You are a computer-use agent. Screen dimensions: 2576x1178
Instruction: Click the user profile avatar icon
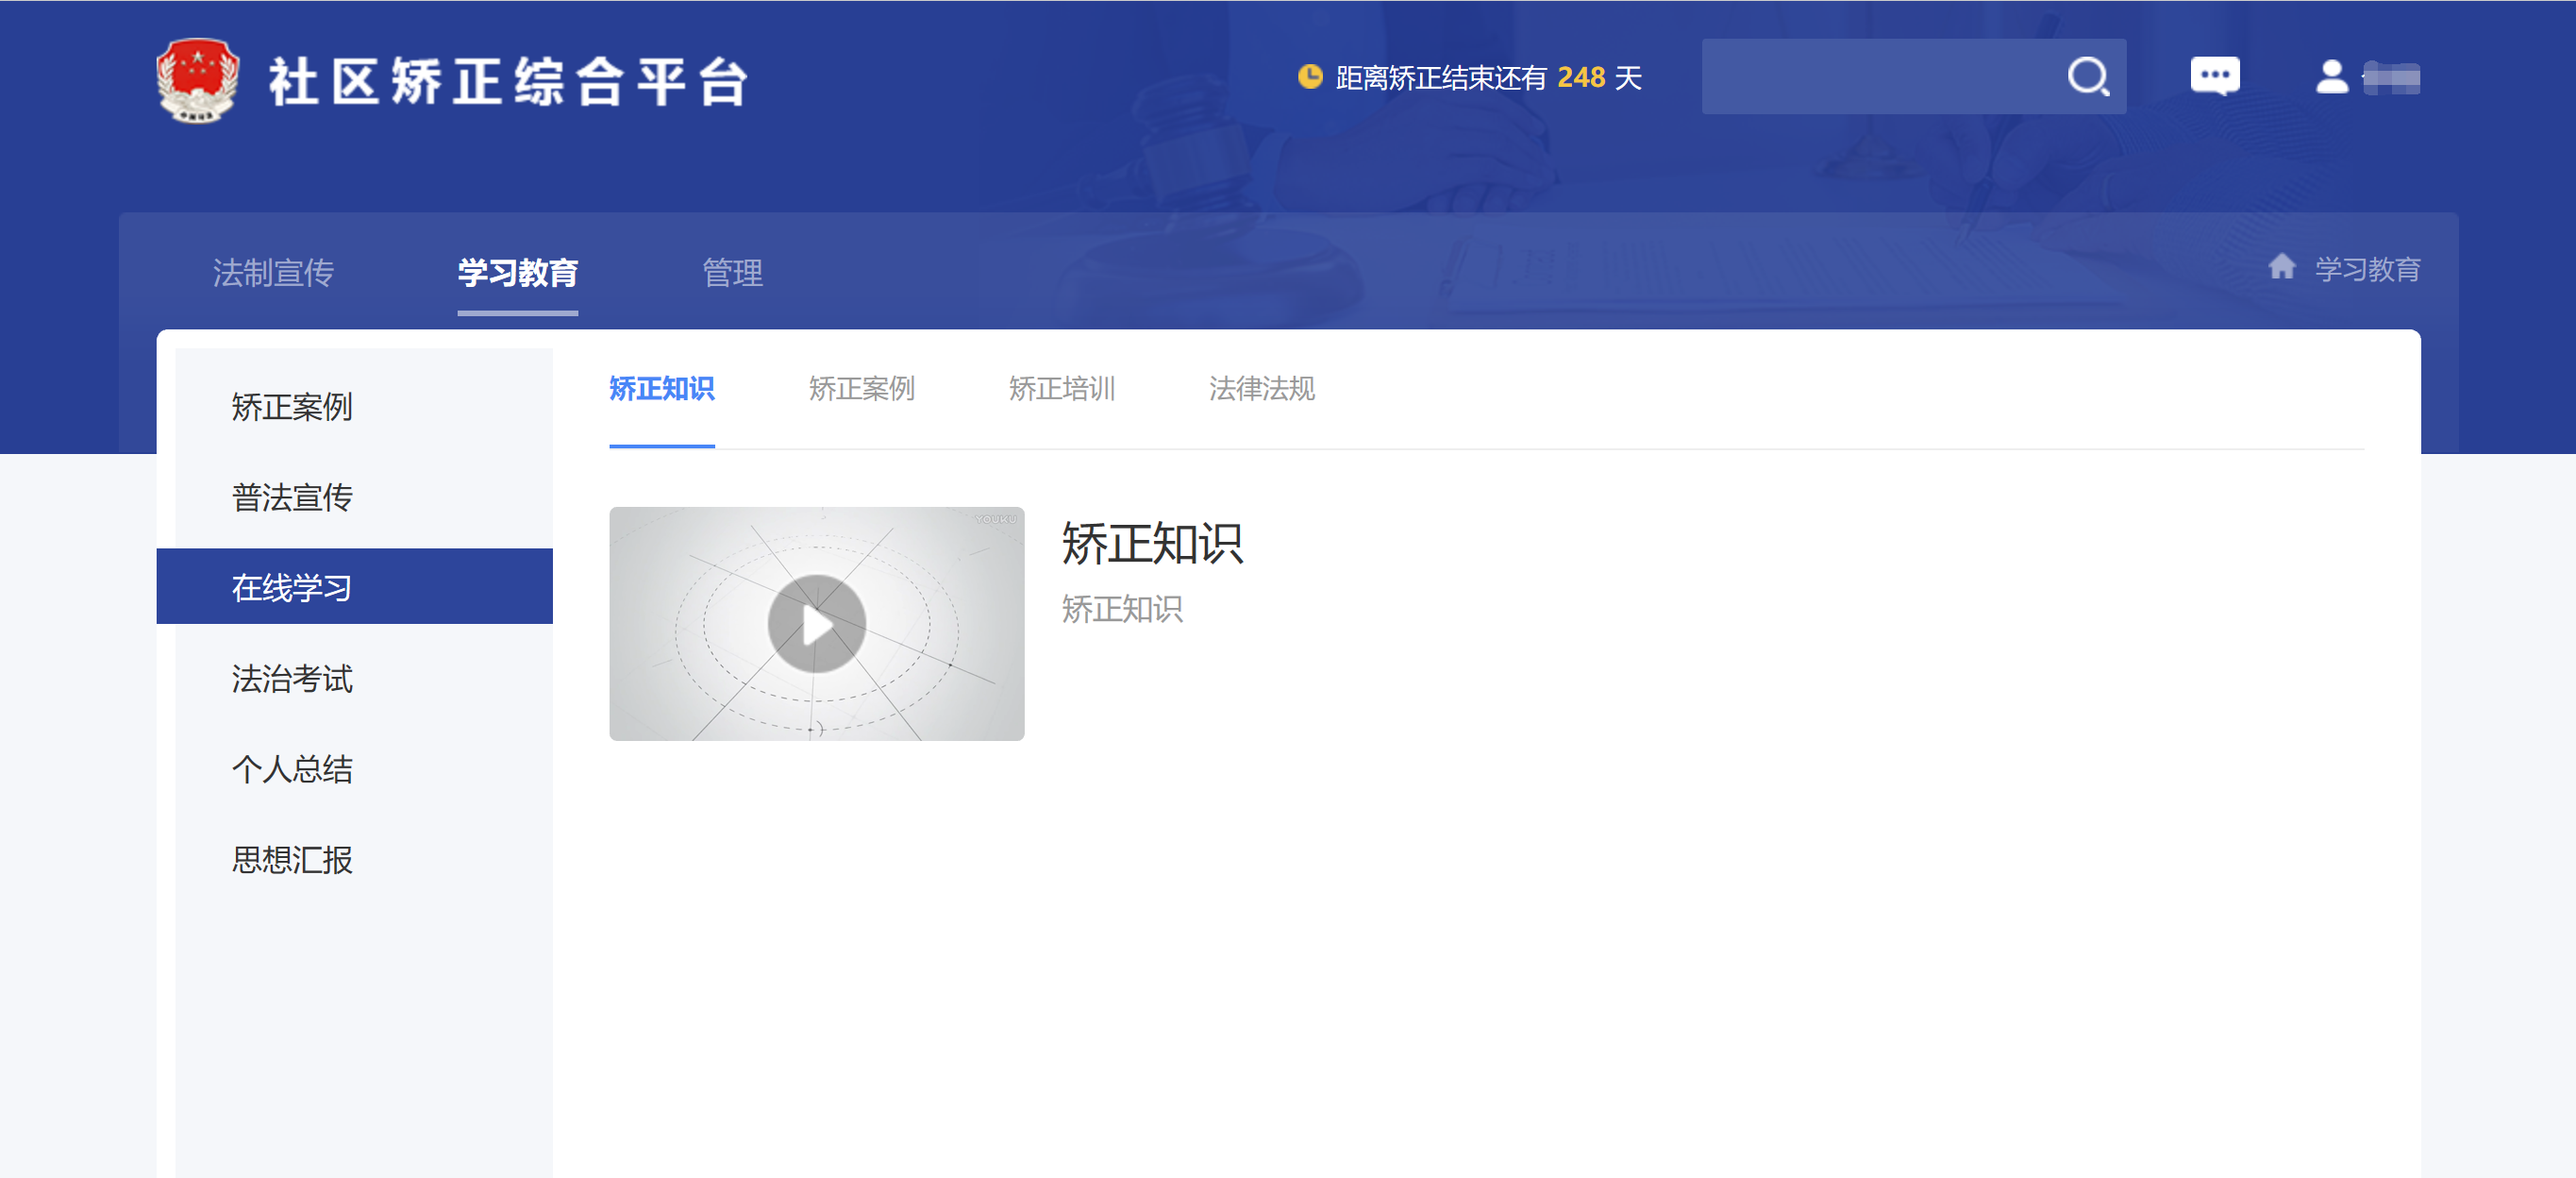[x=2331, y=77]
